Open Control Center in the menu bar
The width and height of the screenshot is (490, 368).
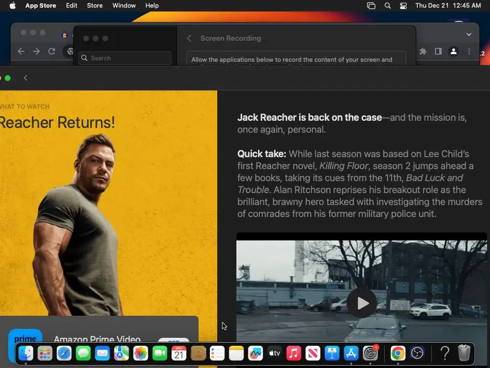[x=403, y=6]
